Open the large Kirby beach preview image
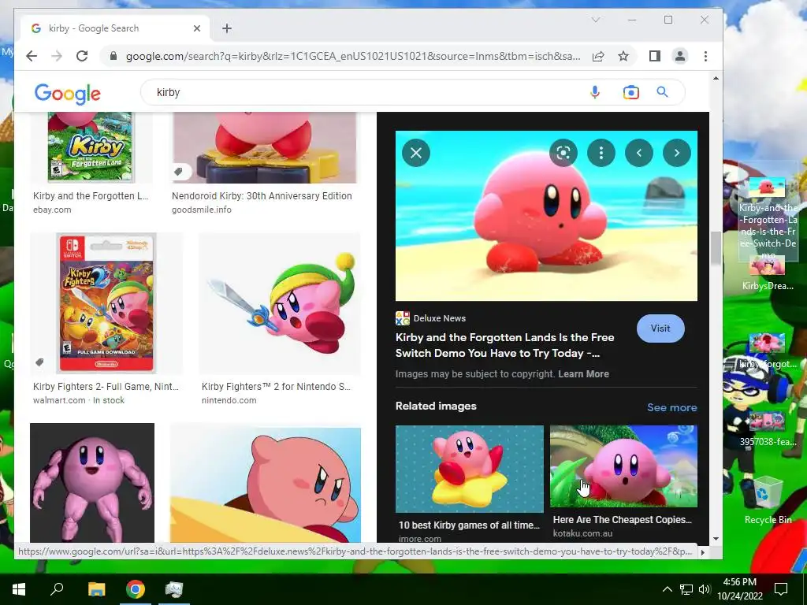 pos(546,216)
